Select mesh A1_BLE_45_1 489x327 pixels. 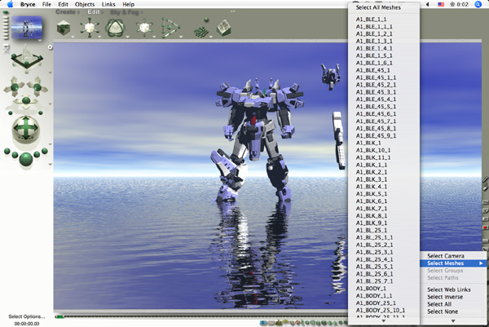click(x=383, y=70)
